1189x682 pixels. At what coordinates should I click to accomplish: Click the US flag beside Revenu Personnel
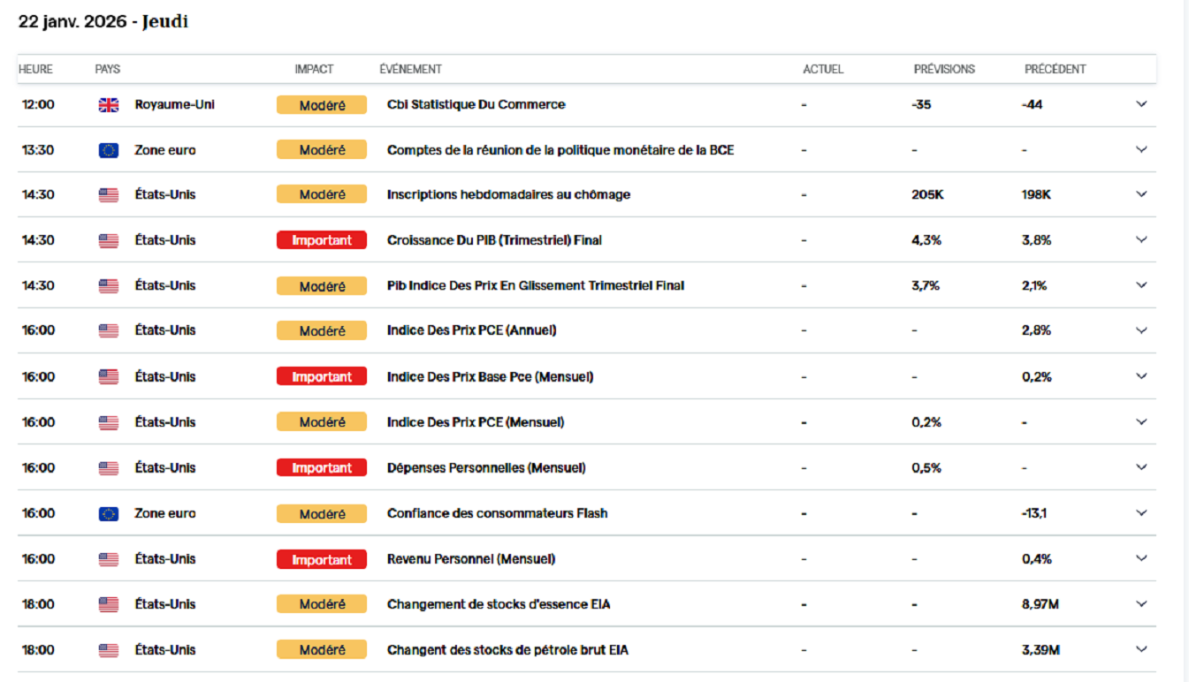coord(108,559)
